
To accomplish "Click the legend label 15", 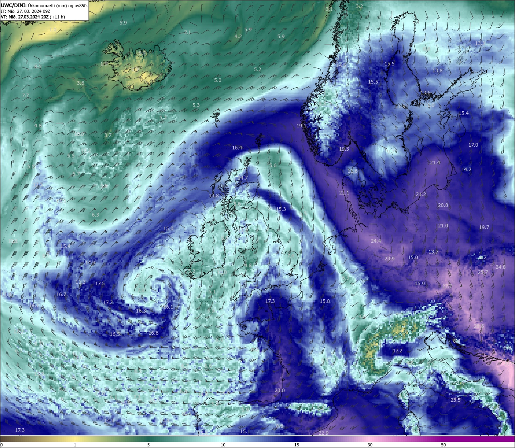I will 296,445.
